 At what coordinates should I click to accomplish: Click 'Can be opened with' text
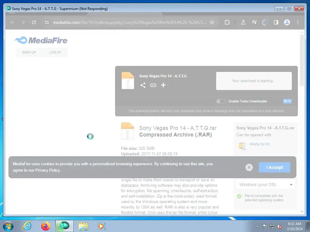(254, 135)
